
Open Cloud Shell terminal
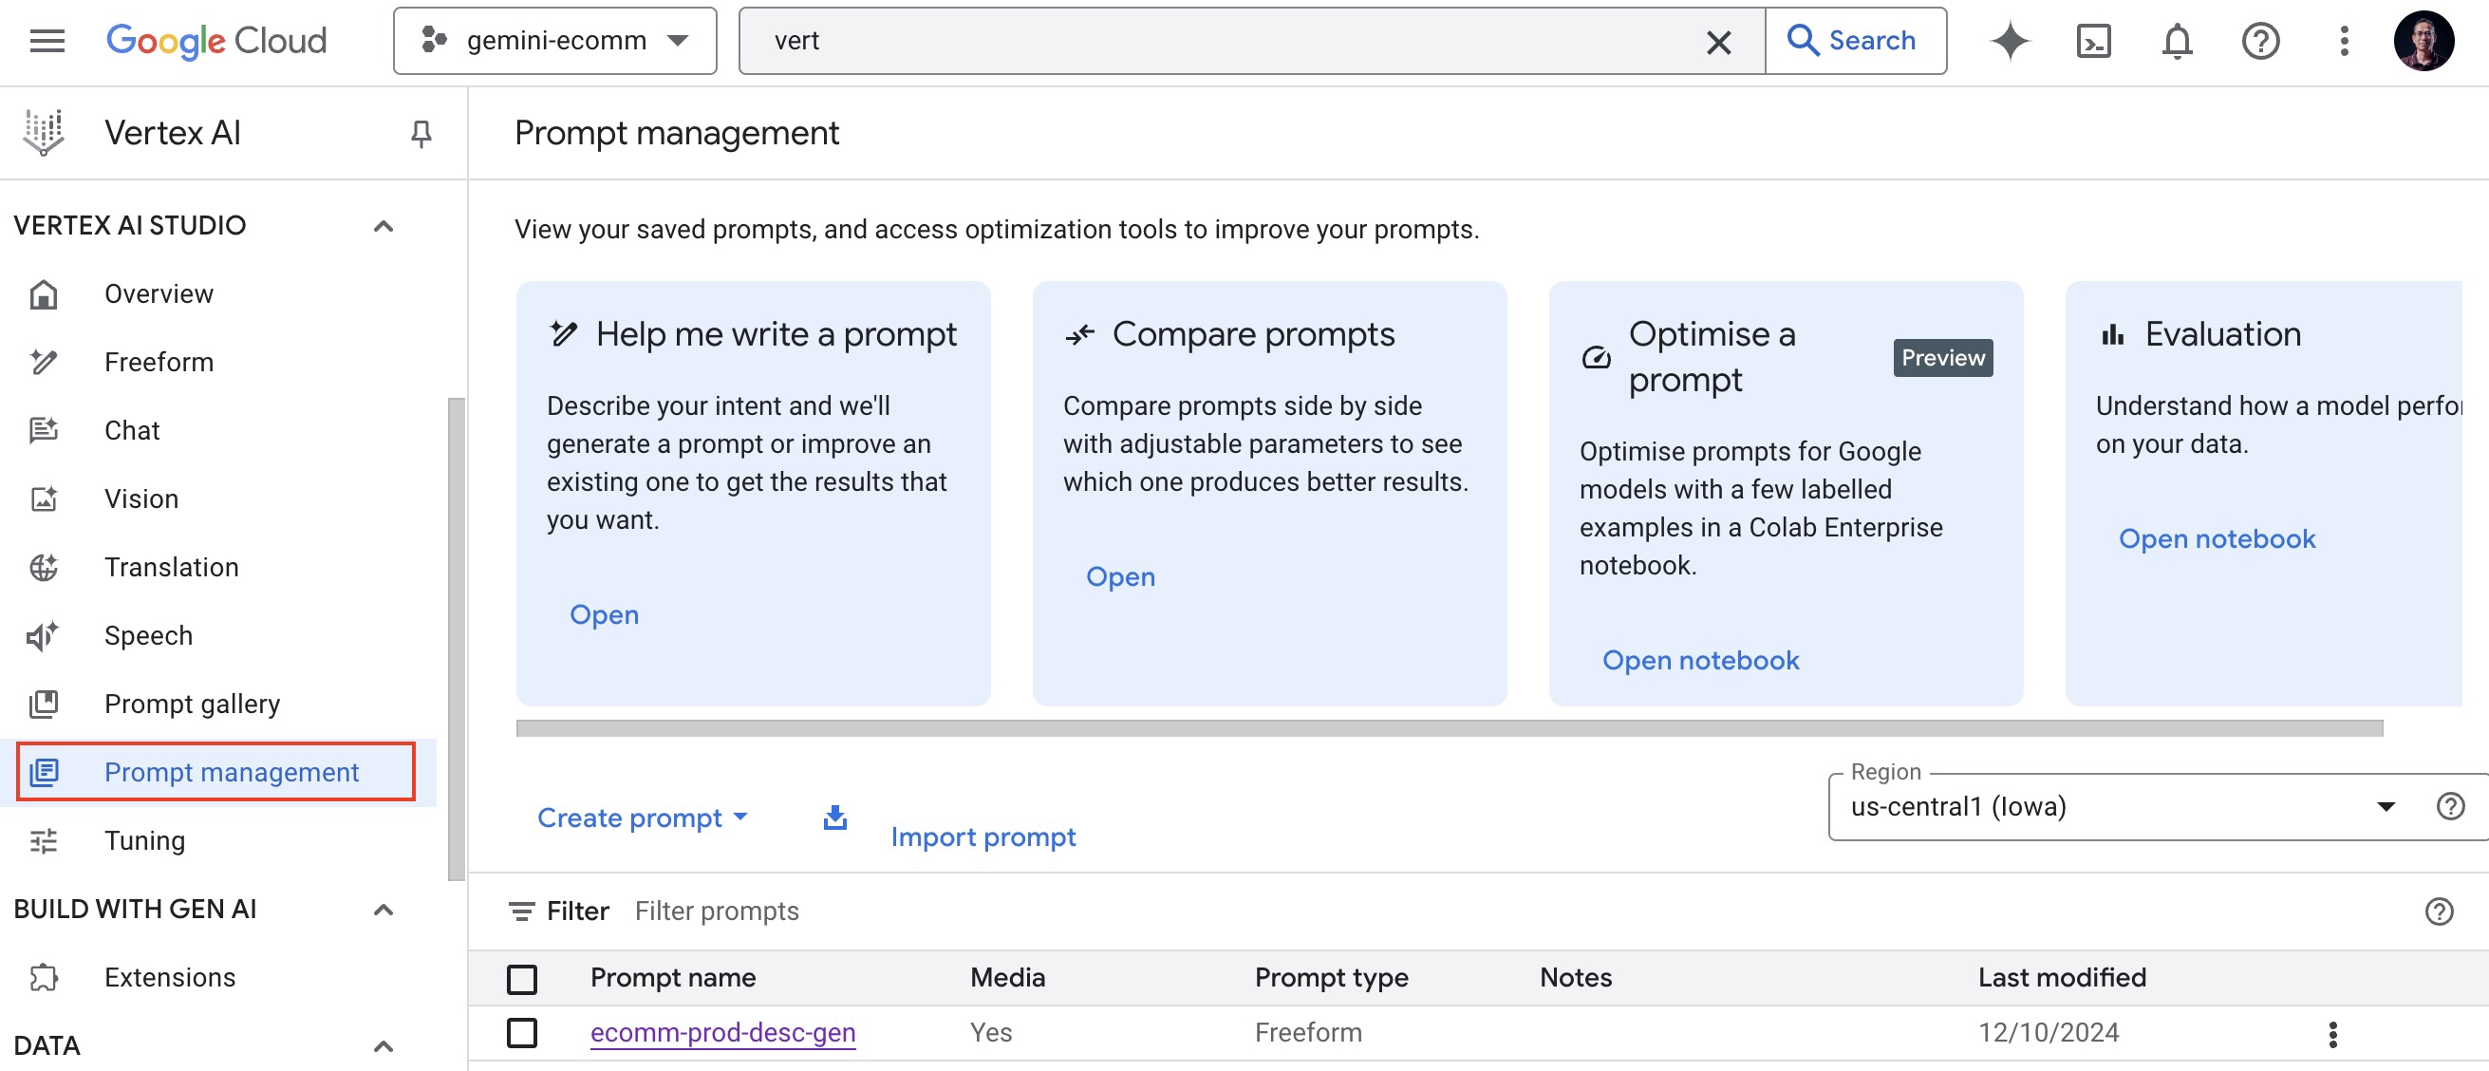coord(2093,41)
